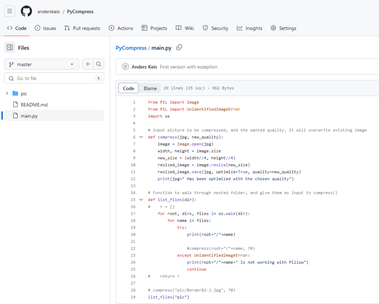Viewport: 379px width, 304px height.
Task: Select the Code view toggle
Action: [x=128, y=88]
